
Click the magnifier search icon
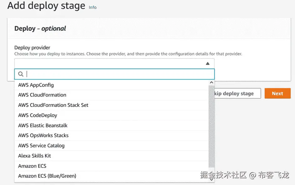pos(21,74)
